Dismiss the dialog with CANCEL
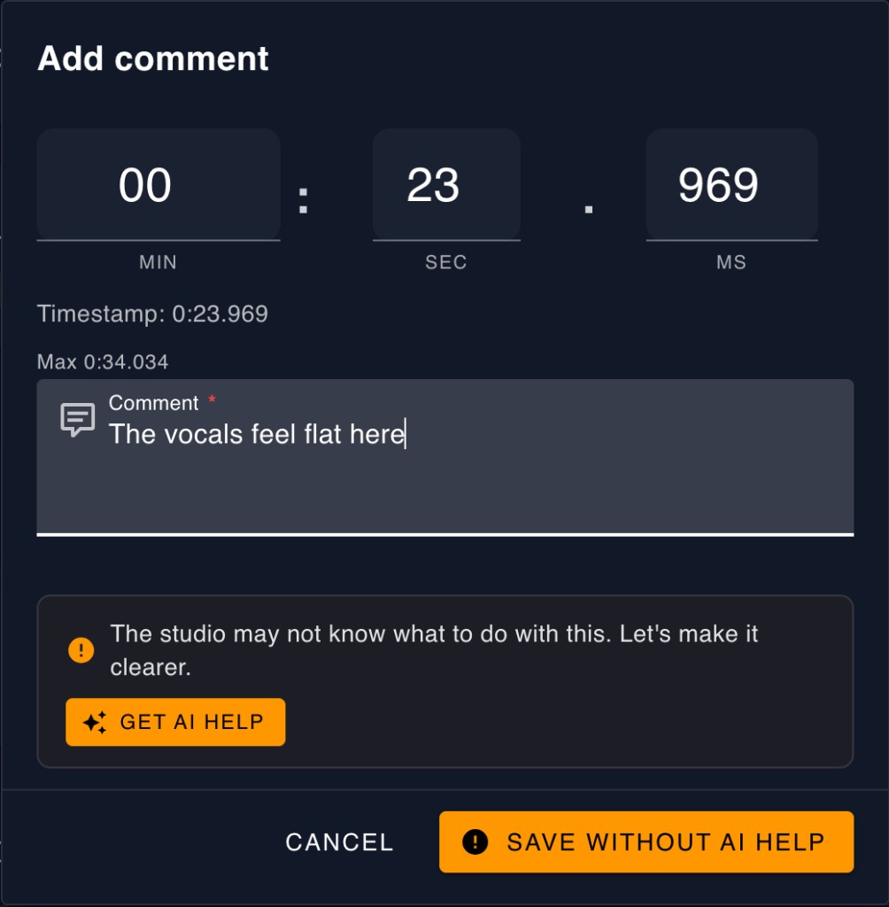889x907 pixels. coord(338,841)
